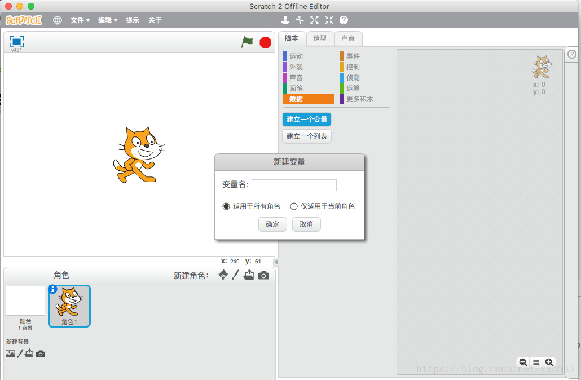Cancel dialog with 取消 button
Viewport: 581px width, 380px height.
(306, 224)
